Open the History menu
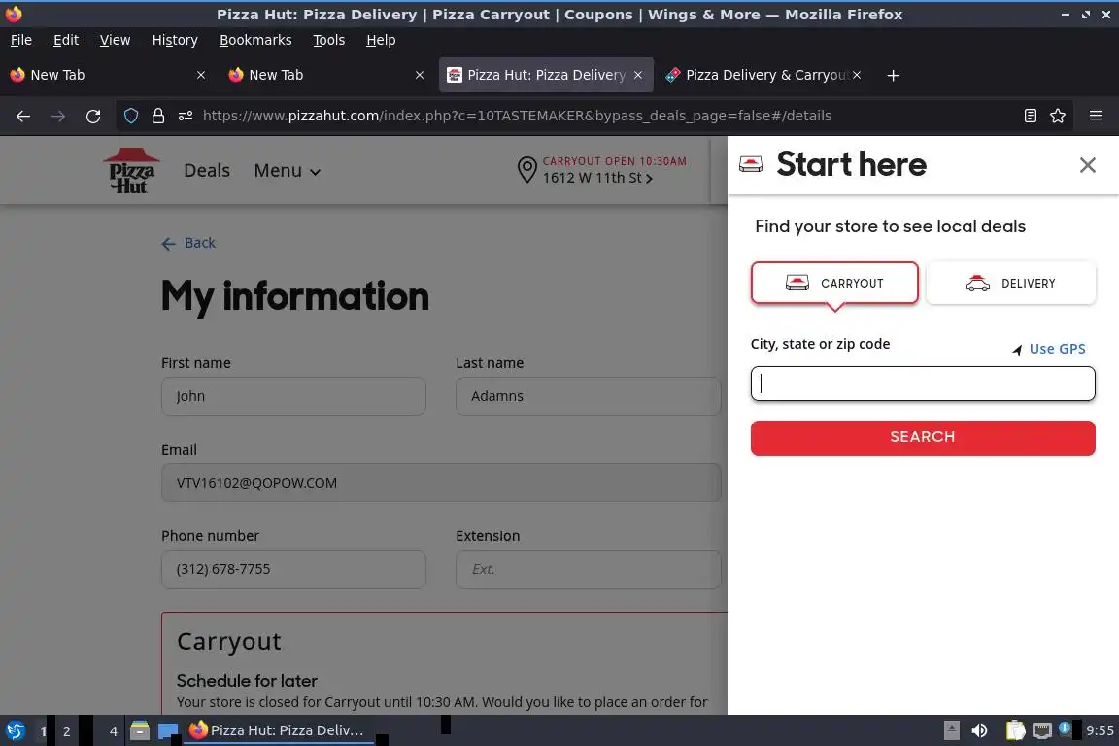The height and width of the screenshot is (746, 1119). point(175,40)
